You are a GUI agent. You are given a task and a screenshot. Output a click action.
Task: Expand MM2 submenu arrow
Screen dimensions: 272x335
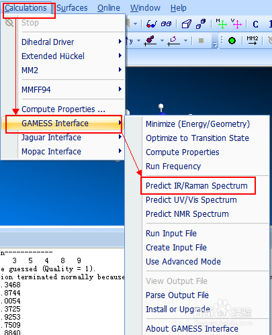click(120, 70)
